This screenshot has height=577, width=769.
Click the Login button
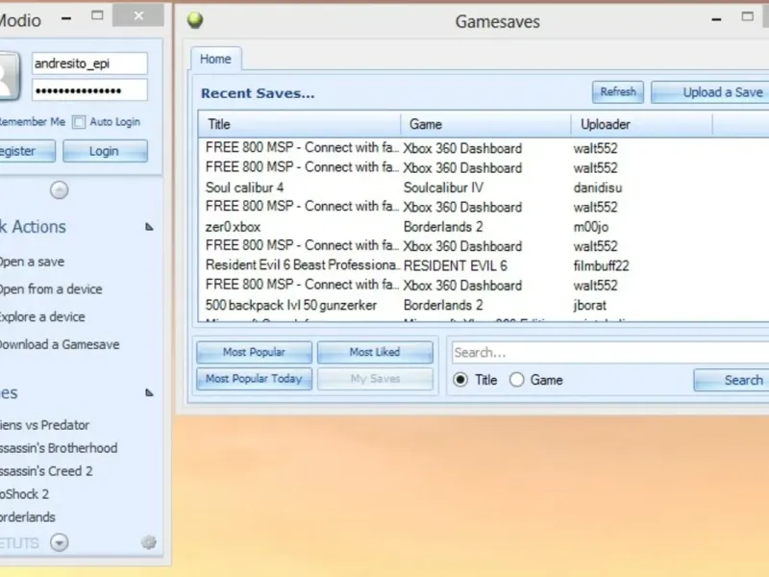click(105, 151)
